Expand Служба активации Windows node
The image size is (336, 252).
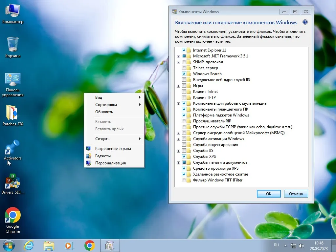click(178, 139)
